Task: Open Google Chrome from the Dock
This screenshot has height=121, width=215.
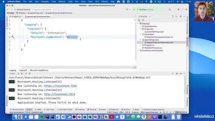Action: pyautogui.click(x=20, y=117)
